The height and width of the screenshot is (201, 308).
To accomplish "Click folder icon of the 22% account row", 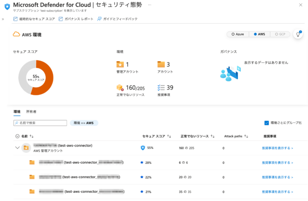I will 32,177.
